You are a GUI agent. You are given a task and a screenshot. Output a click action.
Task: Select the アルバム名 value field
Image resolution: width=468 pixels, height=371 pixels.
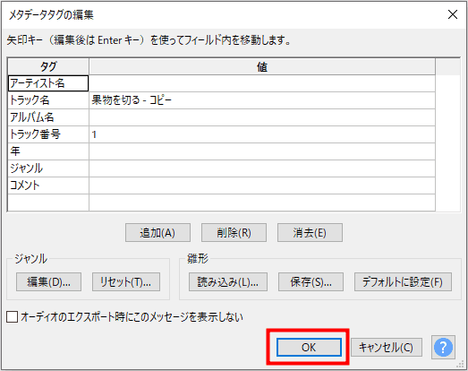(262, 117)
